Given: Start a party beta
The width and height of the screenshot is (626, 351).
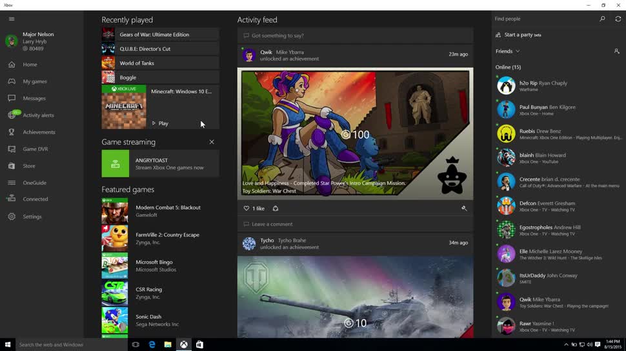Looking at the screenshot, I should tap(519, 35).
